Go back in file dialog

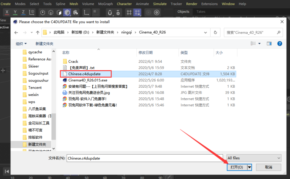tap(16, 33)
